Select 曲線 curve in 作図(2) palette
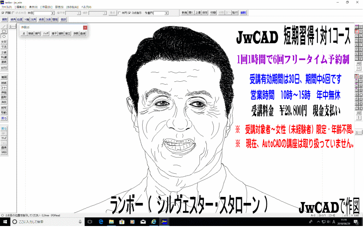The width and height of the screenshot is (364, 229). coord(83,34)
